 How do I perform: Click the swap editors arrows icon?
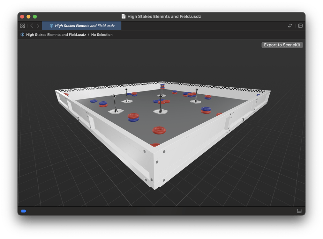point(290,26)
